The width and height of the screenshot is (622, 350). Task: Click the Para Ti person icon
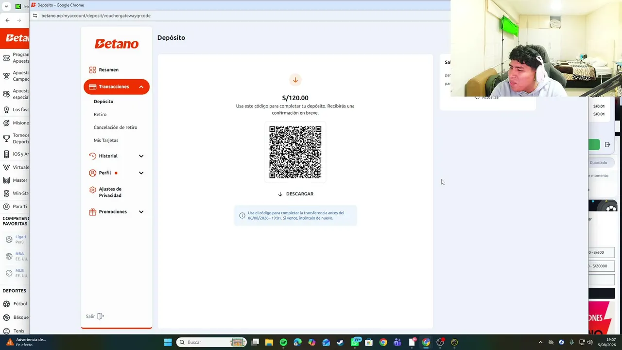(x=6, y=207)
